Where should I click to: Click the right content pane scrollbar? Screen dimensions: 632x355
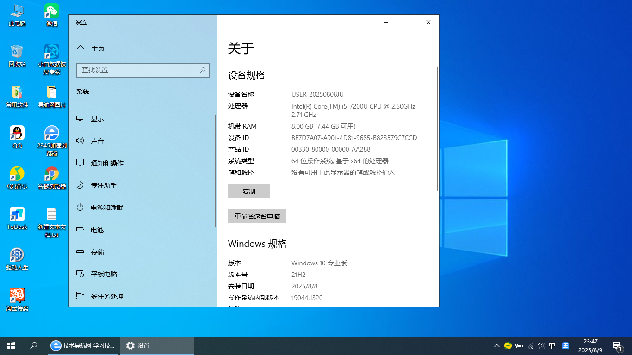click(437, 129)
